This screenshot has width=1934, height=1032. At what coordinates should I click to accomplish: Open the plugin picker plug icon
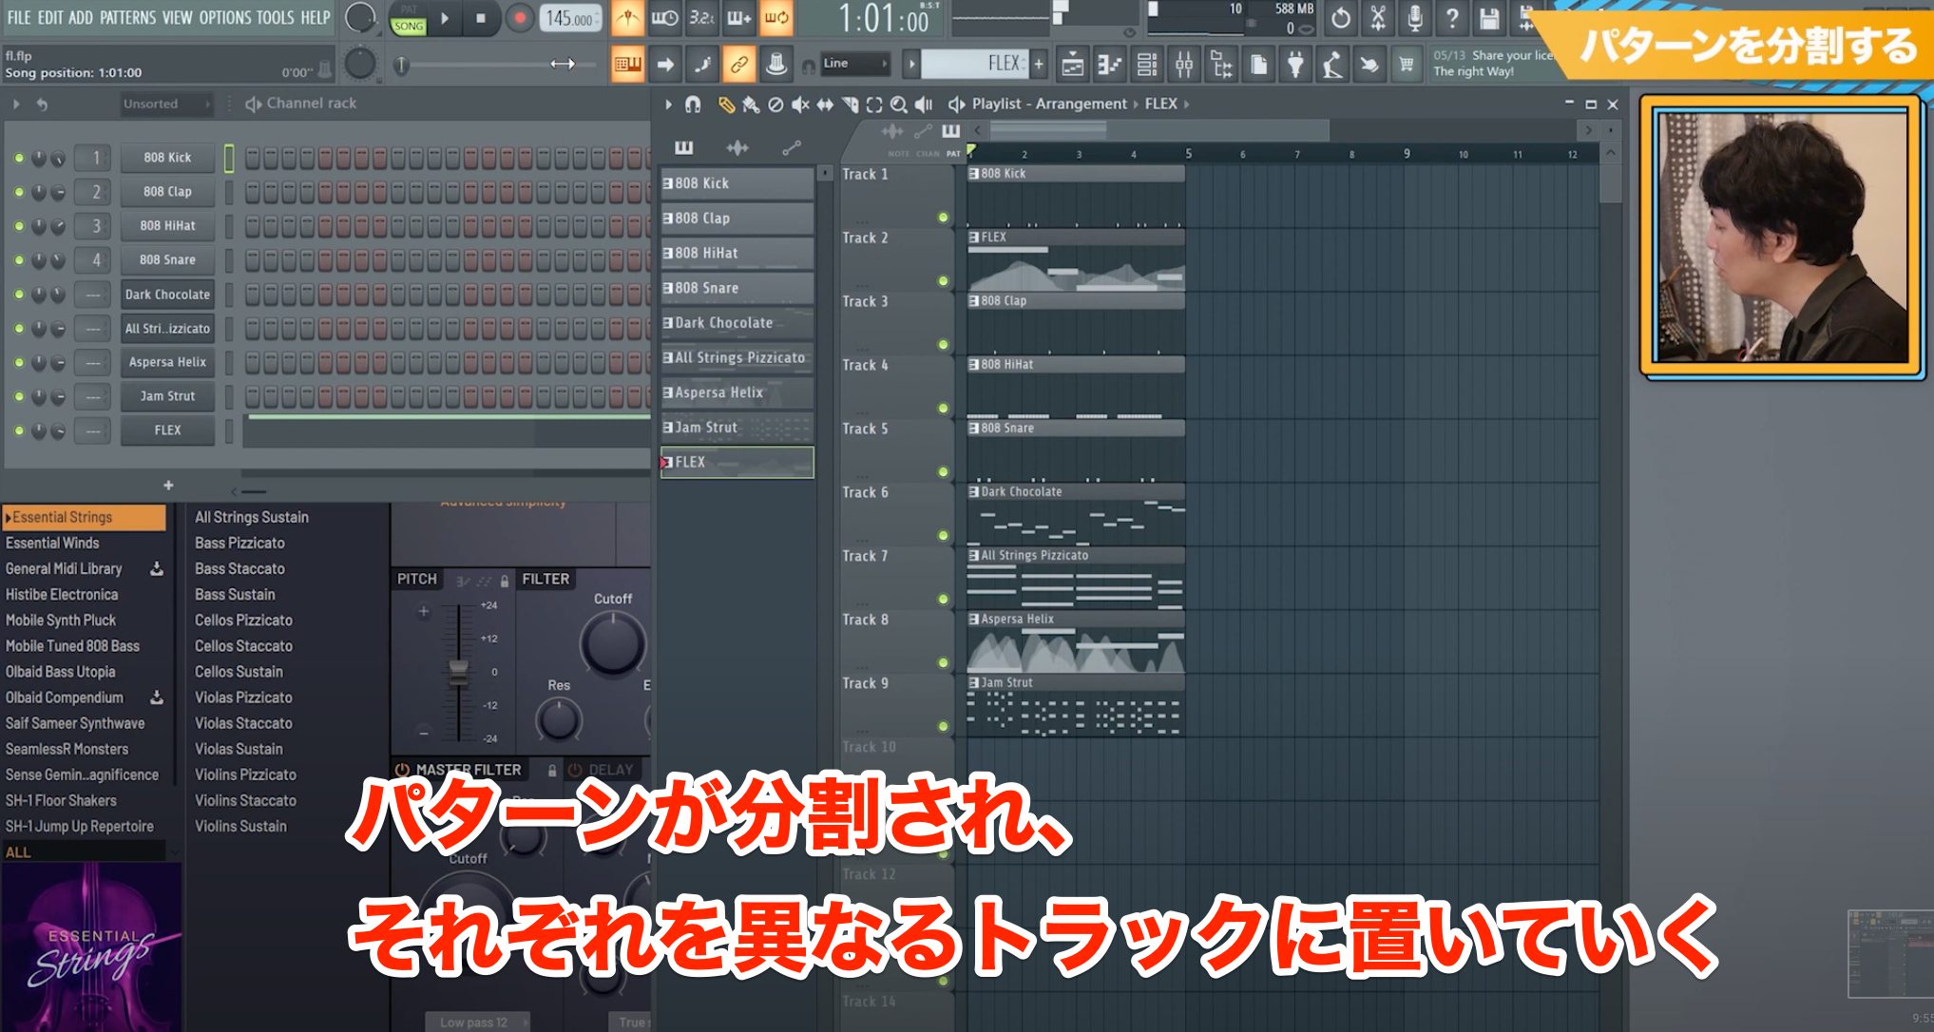click(1295, 65)
